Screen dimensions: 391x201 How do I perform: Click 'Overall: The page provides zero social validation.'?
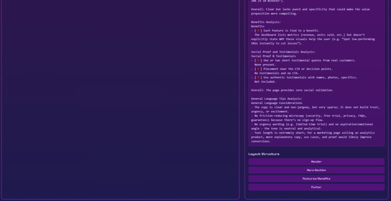292,90
